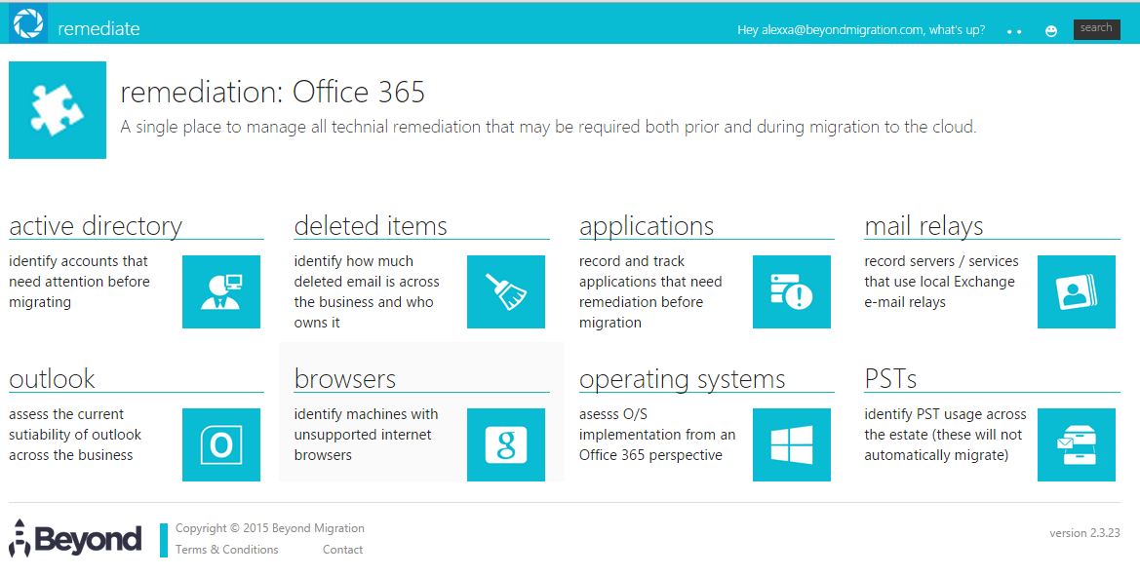Open the PSTs section heading
Image resolution: width=1140 pixels, height=576 pixels.
pos(890,378)
